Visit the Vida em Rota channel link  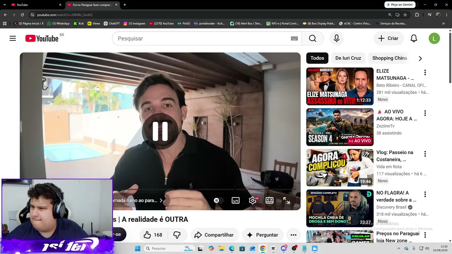pos(389,167)
